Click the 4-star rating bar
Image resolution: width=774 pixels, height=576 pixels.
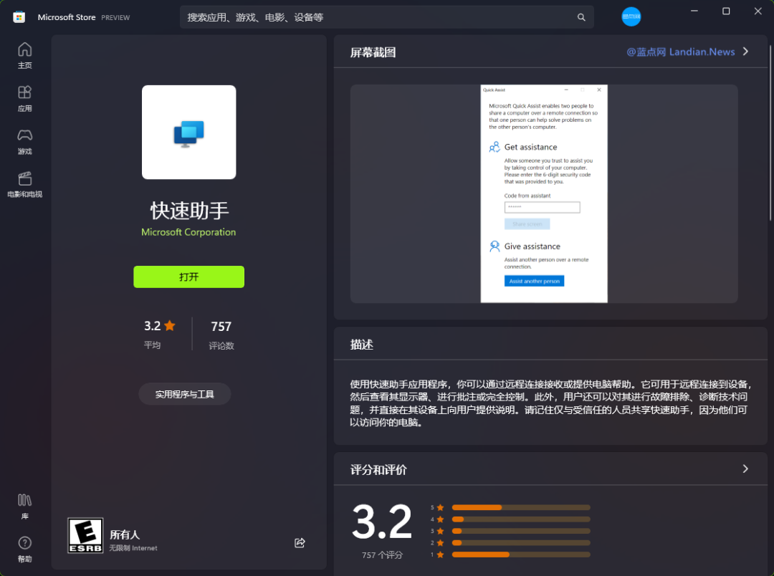click(x=521, y=519)
